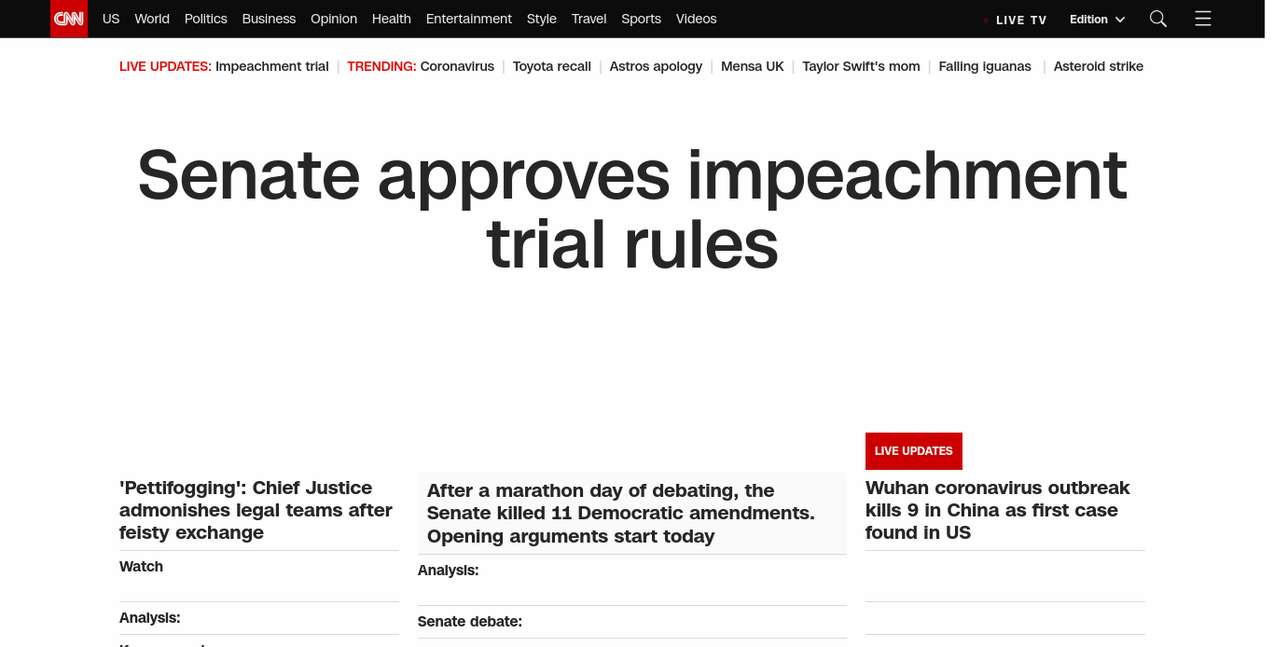Expand the Edition dropdown
This screenshot has width=1274, height=647.
click(1097, 20)
